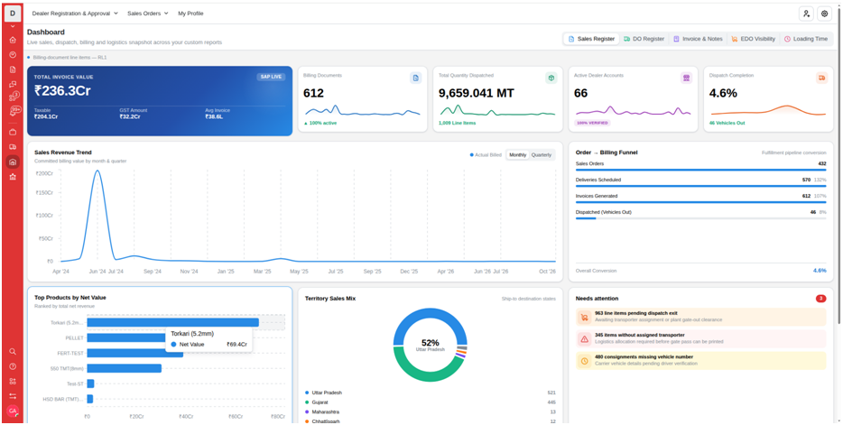Expand the chevron under D logo
This screenshot has width=843, height=425.
pos(13,26)
